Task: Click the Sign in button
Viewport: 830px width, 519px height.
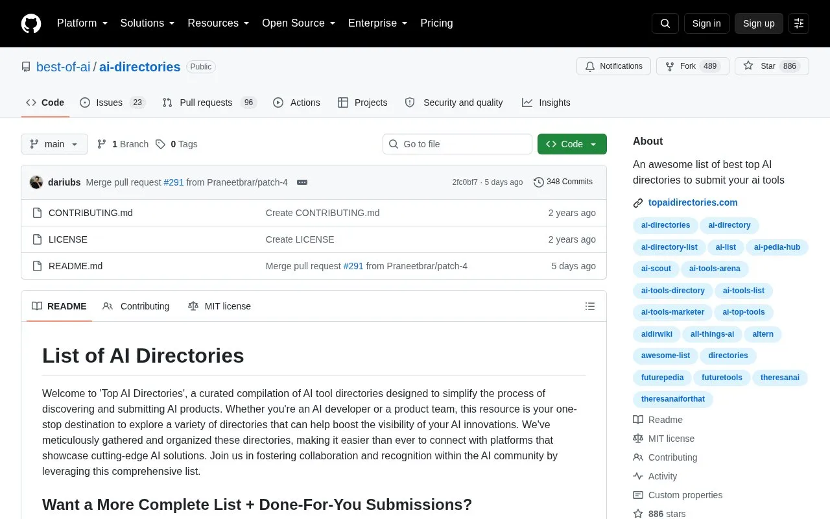Action: click(706, 23)
